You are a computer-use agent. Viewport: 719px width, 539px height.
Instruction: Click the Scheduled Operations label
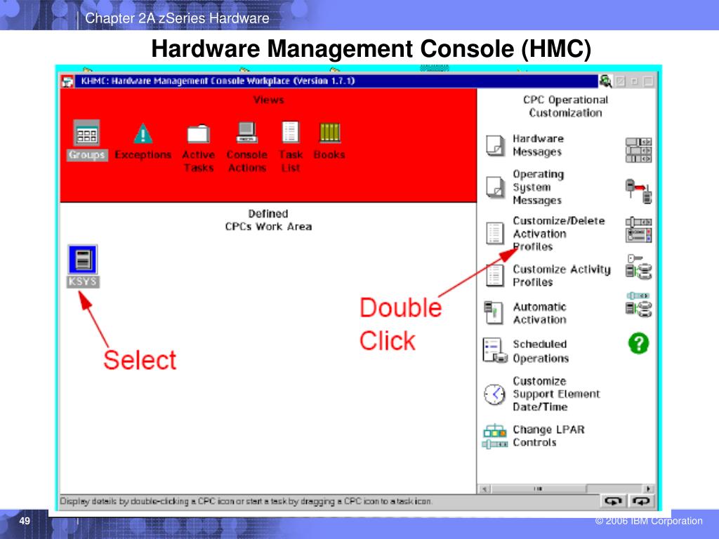pos(541,351)
